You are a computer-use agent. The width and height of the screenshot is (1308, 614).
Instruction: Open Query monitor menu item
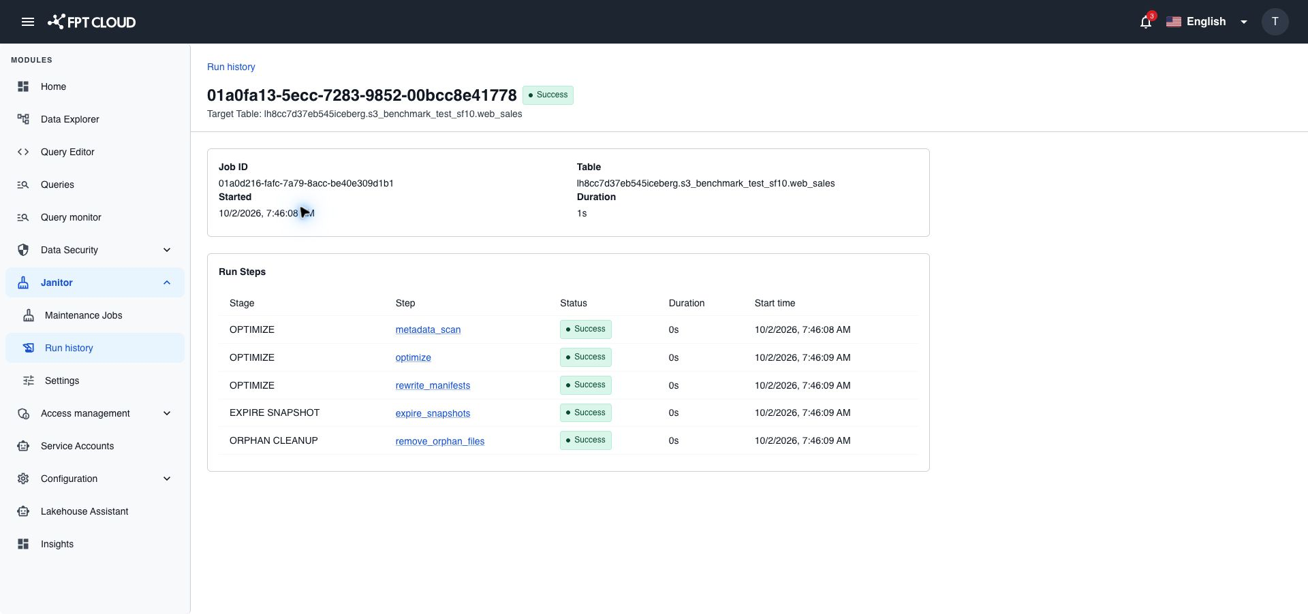click(x=95, y=217)
